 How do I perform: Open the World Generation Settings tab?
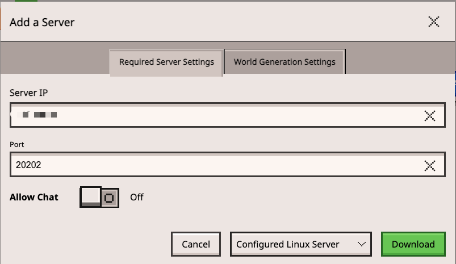(x=285, y=62)
